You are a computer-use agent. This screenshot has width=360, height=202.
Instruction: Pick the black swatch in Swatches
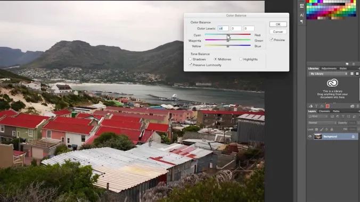(x=343, y=4)
